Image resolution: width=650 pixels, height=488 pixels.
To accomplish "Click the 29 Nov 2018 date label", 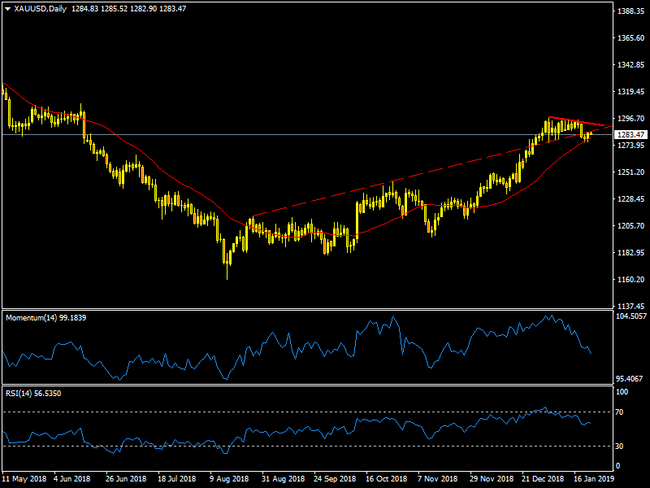I will (492, 480).
